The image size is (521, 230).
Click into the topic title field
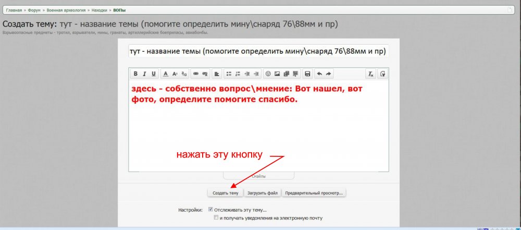click(x=258, y=52)
